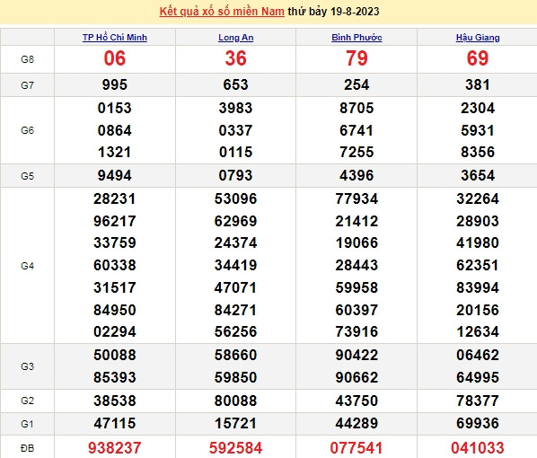Click G2 number 38538
Screen dimensions: 537x458
[115, 401]
